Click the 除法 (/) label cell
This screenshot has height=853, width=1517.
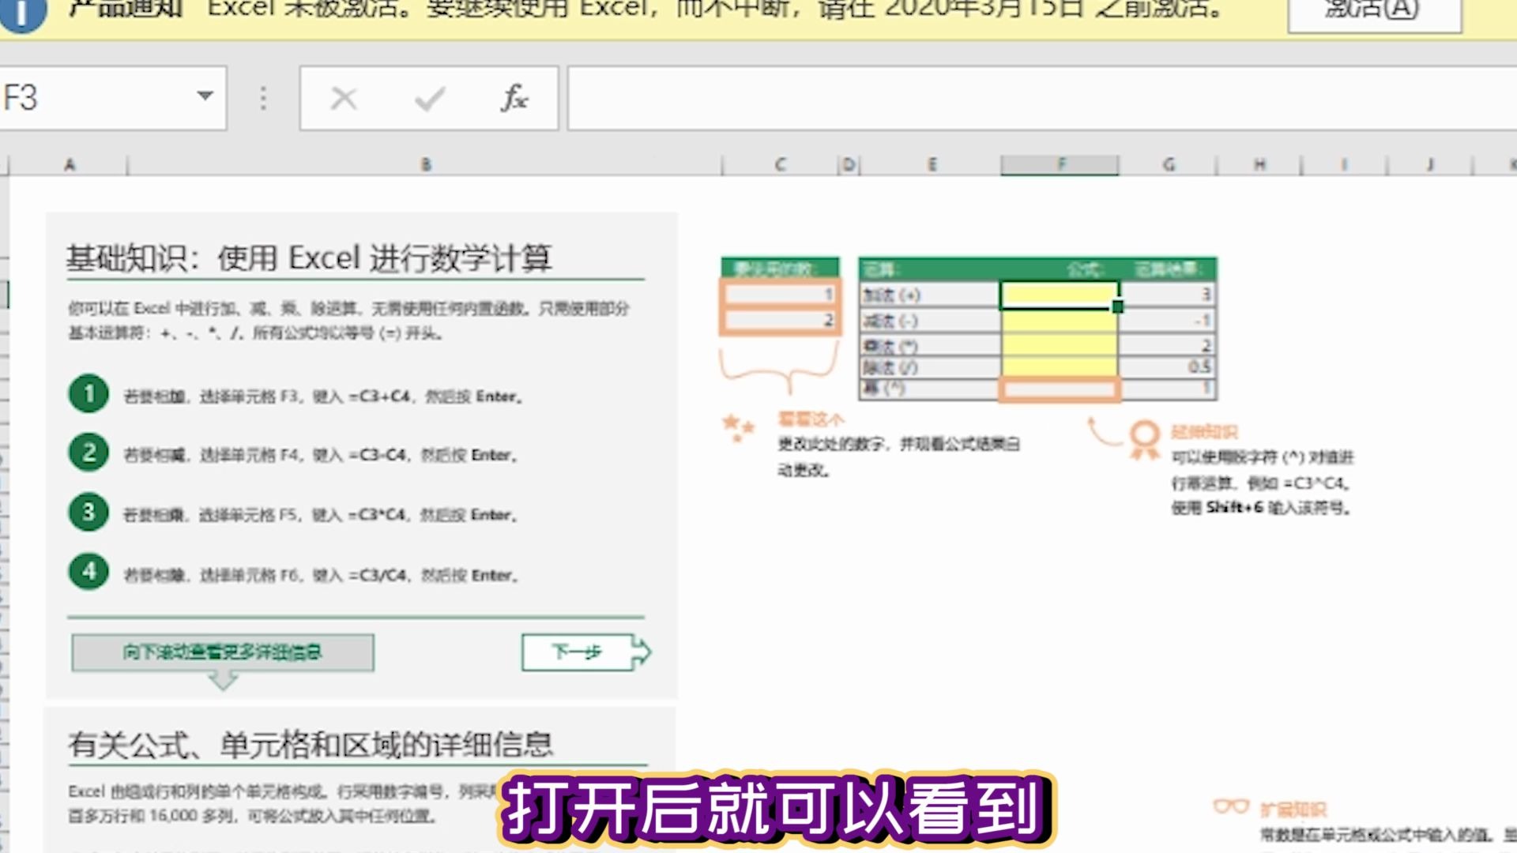(x=930, y=366)
